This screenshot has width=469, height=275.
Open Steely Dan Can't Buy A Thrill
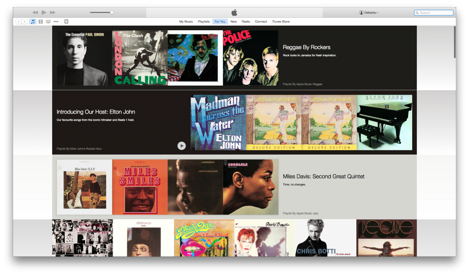204,238
